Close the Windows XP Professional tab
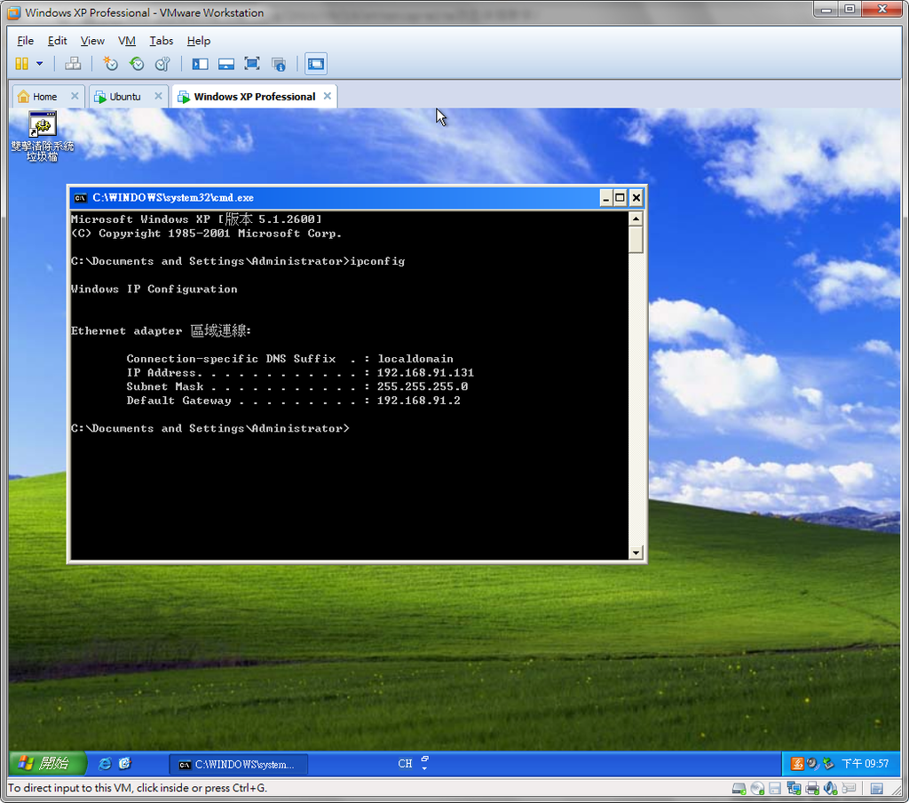 coord(328,96)
